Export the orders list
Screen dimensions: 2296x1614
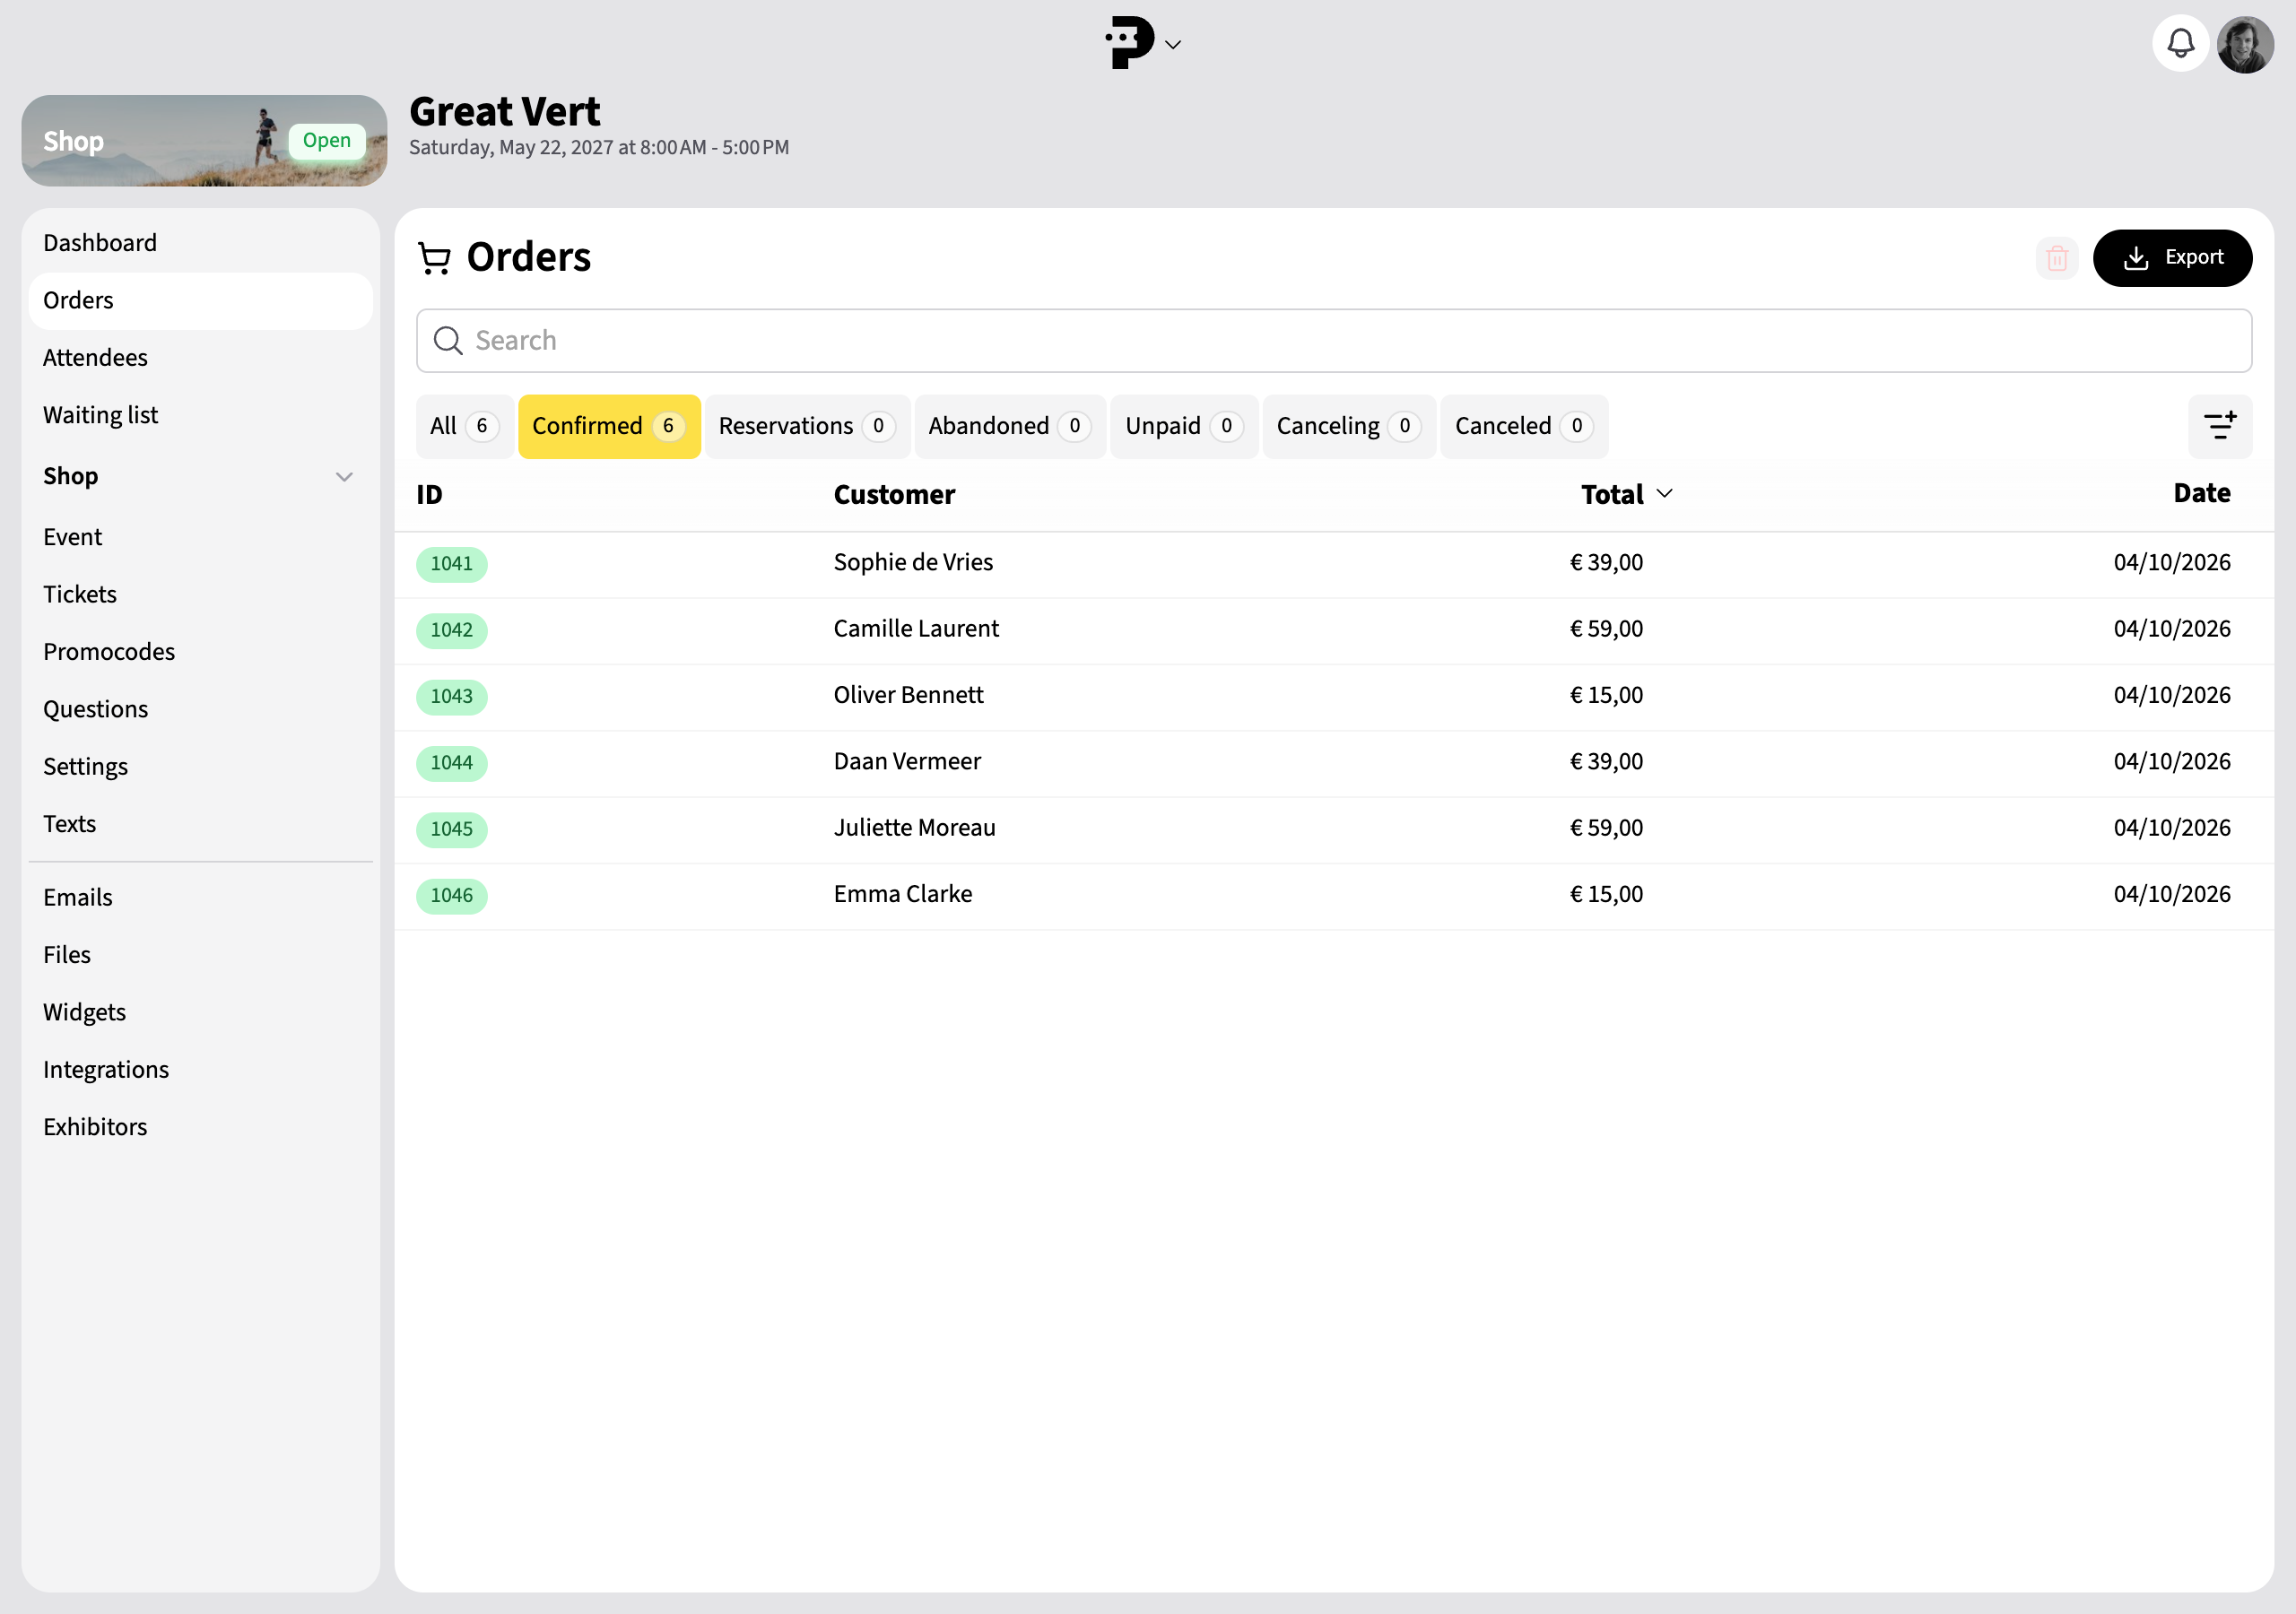pos(2172,258)
